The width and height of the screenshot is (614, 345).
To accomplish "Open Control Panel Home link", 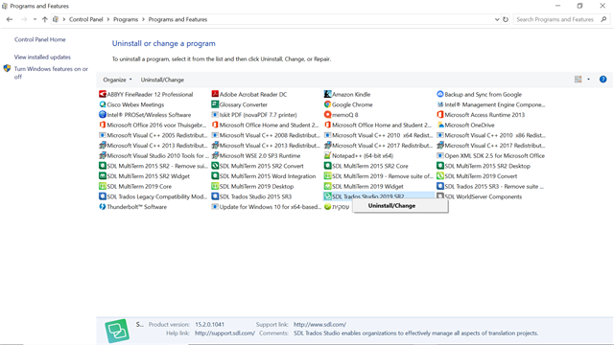I will (x=40, y=39).
